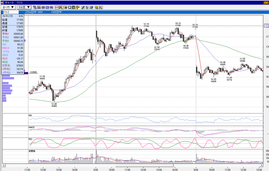This screenshot has height=171, width=269.
Task: Open the ローソク chart type dropdown
Action: click(8, 7)
